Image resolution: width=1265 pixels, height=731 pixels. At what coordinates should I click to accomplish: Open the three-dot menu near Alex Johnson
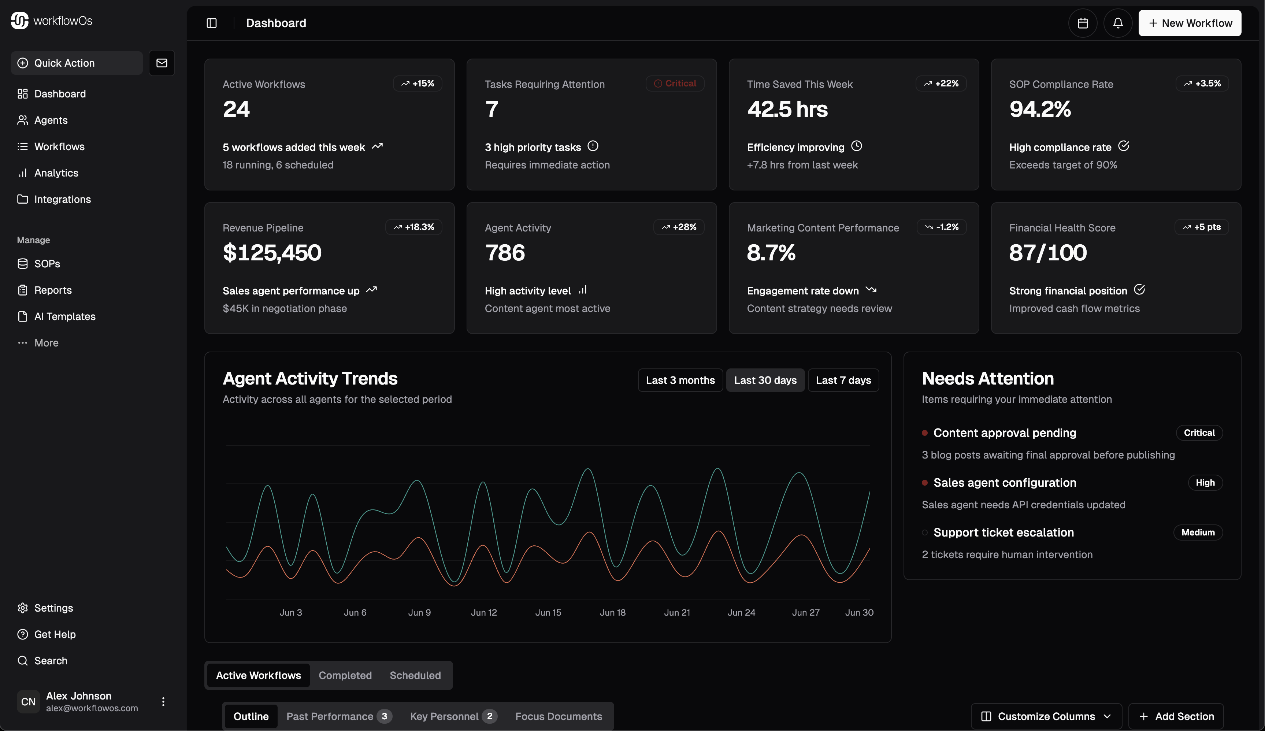[163, 701]
